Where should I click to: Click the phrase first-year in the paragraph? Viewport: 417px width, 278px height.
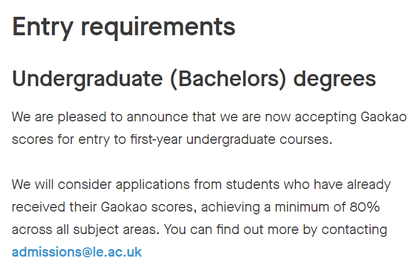(156, 140)
